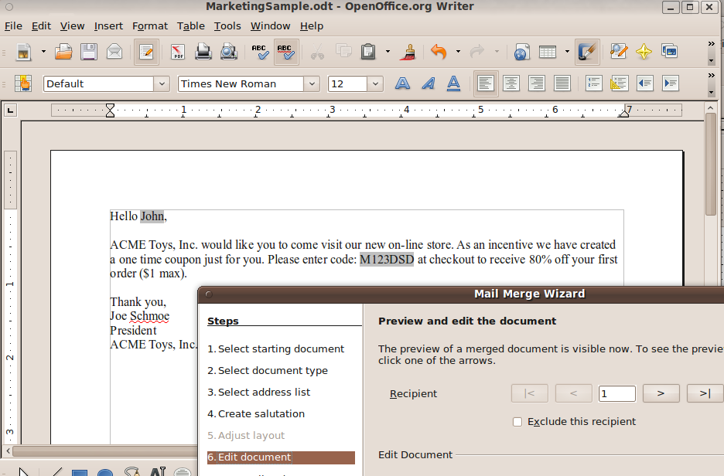Open Page Preview icon
The width and height of the screenshot is (724, 476).
228,52
